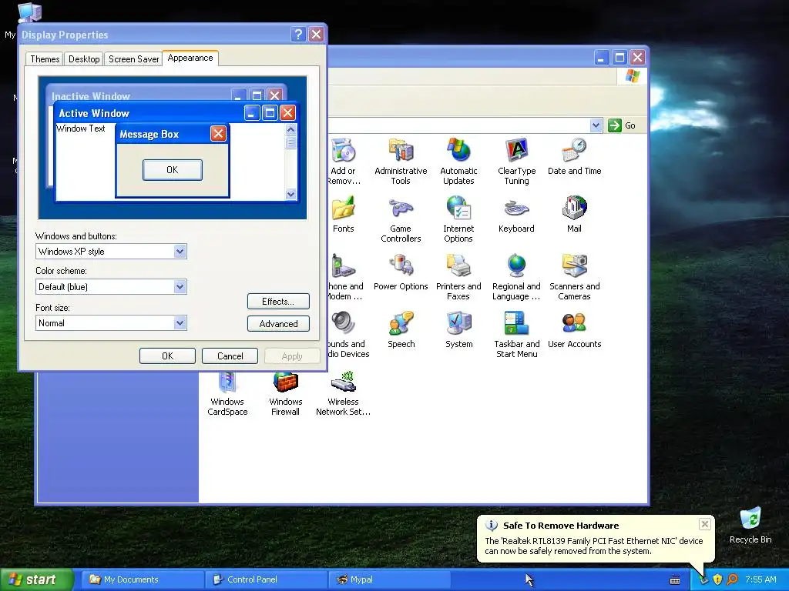Expand Windows and buttons dropdown

point(180,252)
